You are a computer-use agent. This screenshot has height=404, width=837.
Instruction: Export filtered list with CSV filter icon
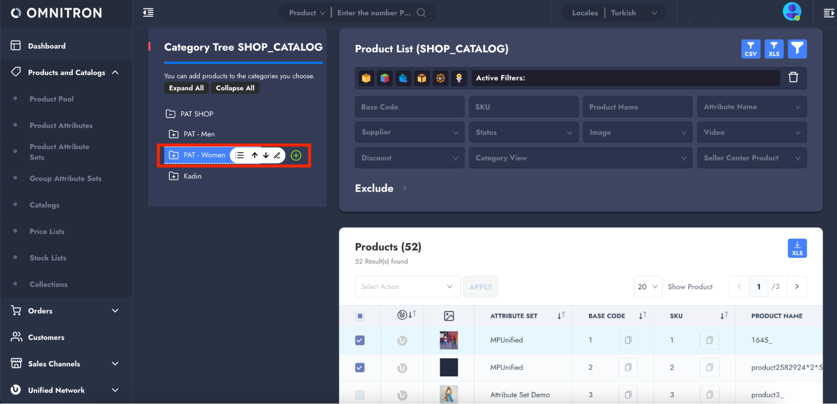pos(750,49)
